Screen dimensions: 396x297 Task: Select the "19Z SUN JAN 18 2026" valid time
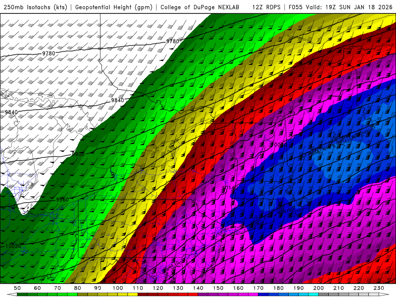[x=358, y=7]
